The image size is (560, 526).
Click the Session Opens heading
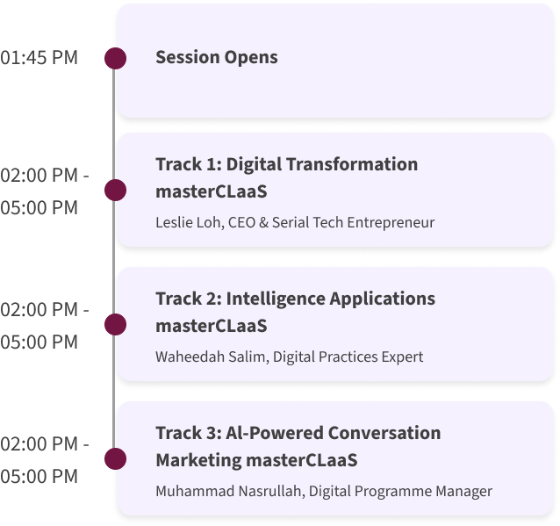coord(217,57)
